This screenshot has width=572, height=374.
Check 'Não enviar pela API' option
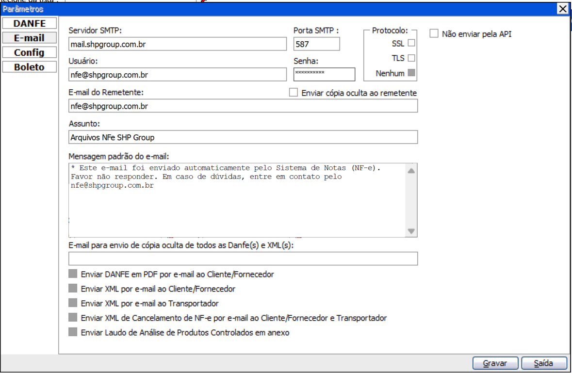click(x=434, y=34)
